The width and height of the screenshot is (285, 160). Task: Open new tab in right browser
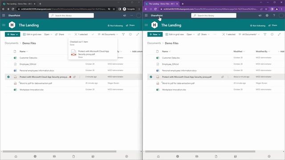tap(183, 4)
